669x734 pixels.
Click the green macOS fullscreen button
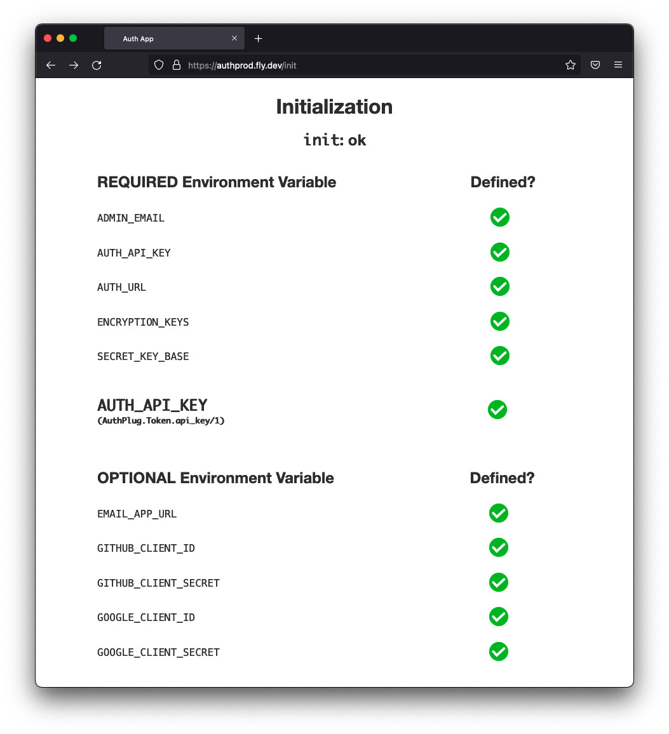point(73,39)
